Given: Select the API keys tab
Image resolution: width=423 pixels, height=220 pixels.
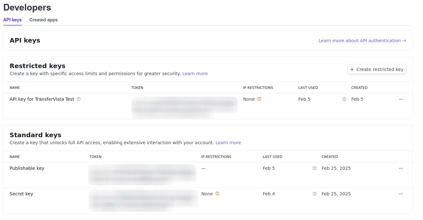Looking at the screenshot, I should 12,20.
